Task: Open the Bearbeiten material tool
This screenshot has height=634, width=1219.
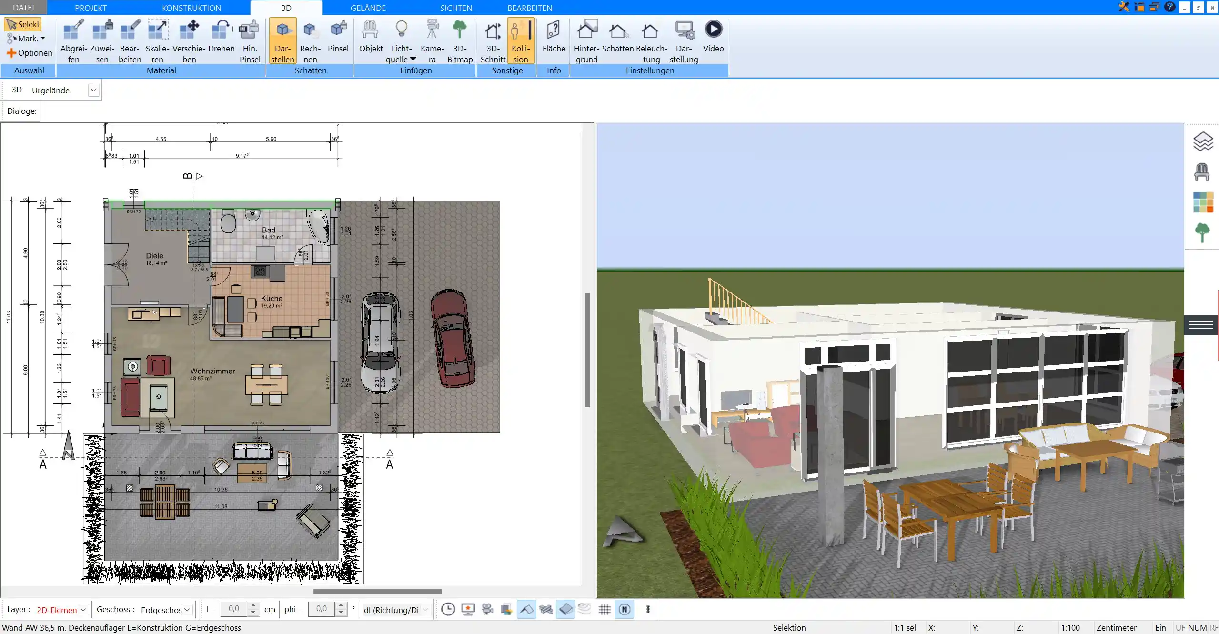Action: [x=130, y=41]
